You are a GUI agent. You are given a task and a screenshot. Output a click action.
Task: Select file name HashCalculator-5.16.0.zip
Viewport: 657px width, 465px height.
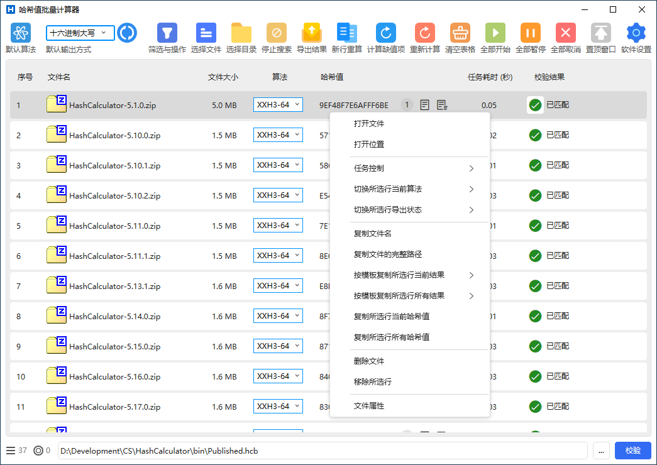115,376
